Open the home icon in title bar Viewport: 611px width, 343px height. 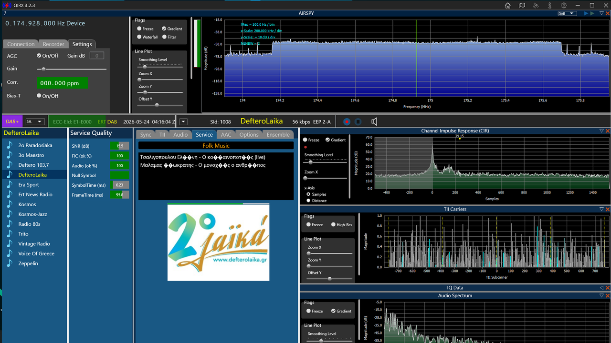[508, 5]
